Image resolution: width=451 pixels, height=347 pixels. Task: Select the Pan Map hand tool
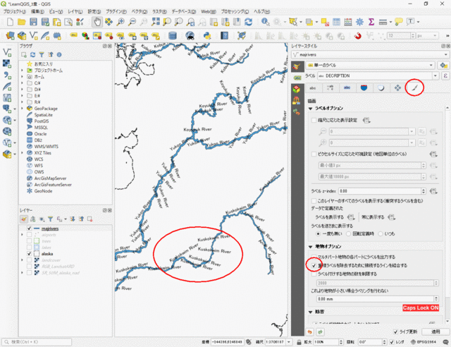pos(97,22)
